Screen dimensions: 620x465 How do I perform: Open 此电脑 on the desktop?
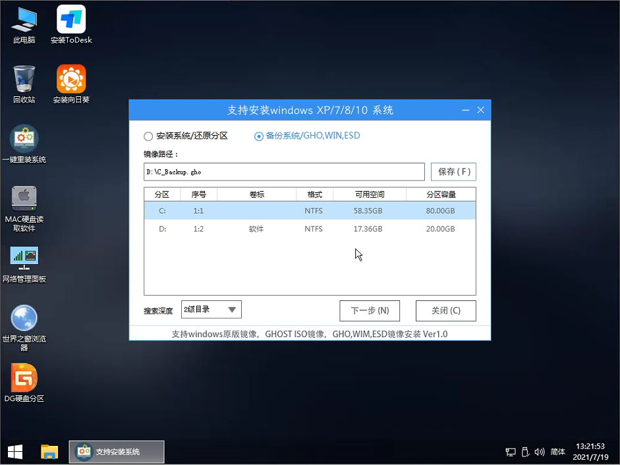coord(24,20)
